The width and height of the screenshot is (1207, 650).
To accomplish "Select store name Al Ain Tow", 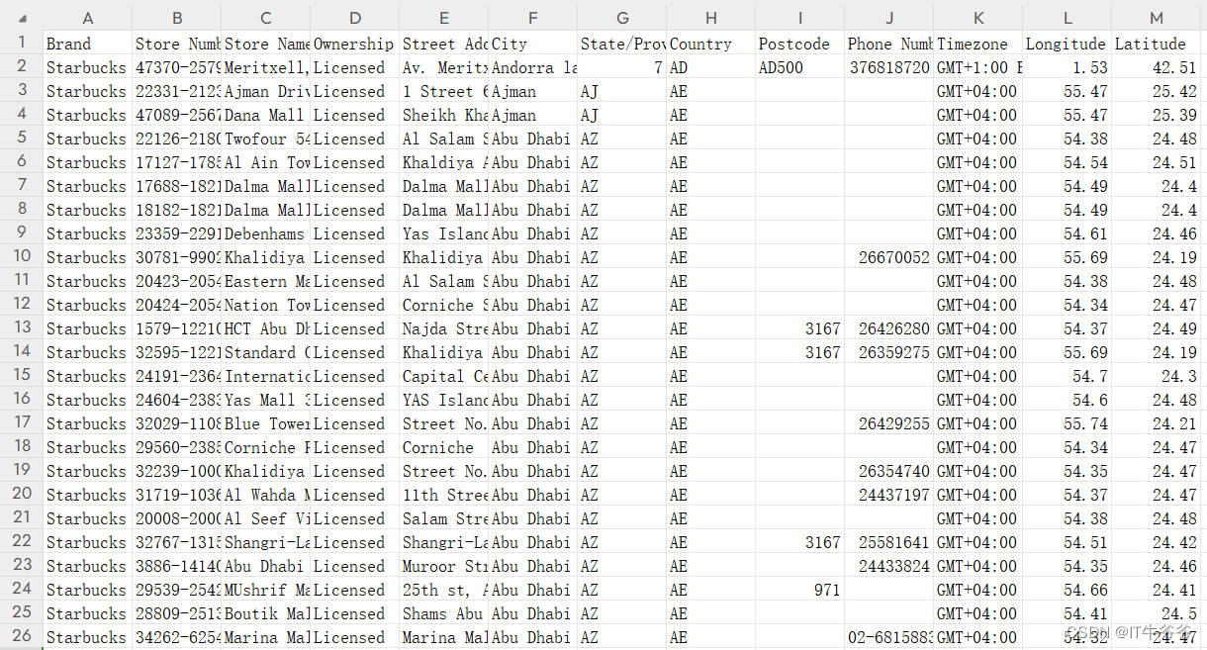I will [x=265, y=162].
